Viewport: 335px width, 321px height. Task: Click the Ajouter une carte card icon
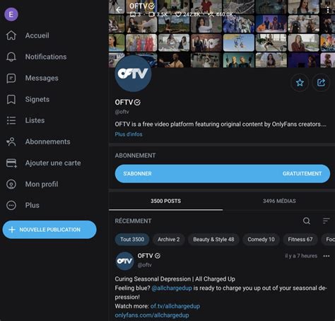(x=11, y=163)
